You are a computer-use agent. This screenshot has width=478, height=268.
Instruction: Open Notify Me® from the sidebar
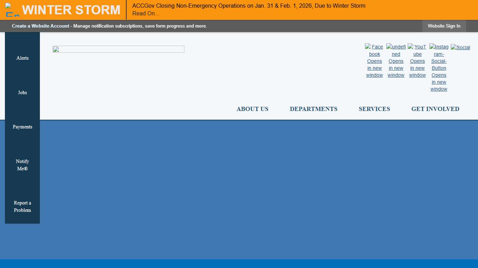point(22,165)
